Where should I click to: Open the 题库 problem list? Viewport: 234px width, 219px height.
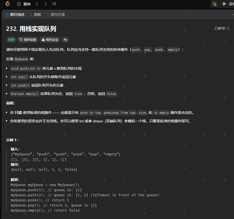[x=24, y=4]
